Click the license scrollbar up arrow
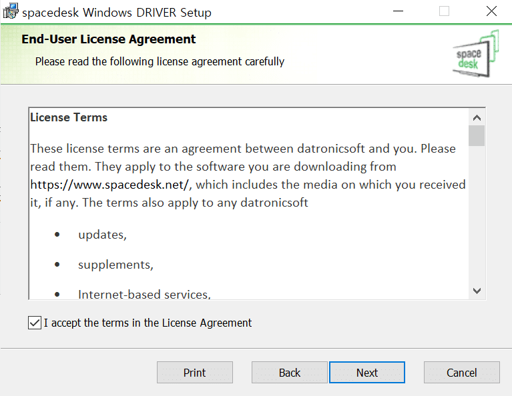Viewport: 512px width, 396px height. click(x=477, y=118)
